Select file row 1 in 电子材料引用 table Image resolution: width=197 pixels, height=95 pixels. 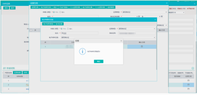(99, 47)
